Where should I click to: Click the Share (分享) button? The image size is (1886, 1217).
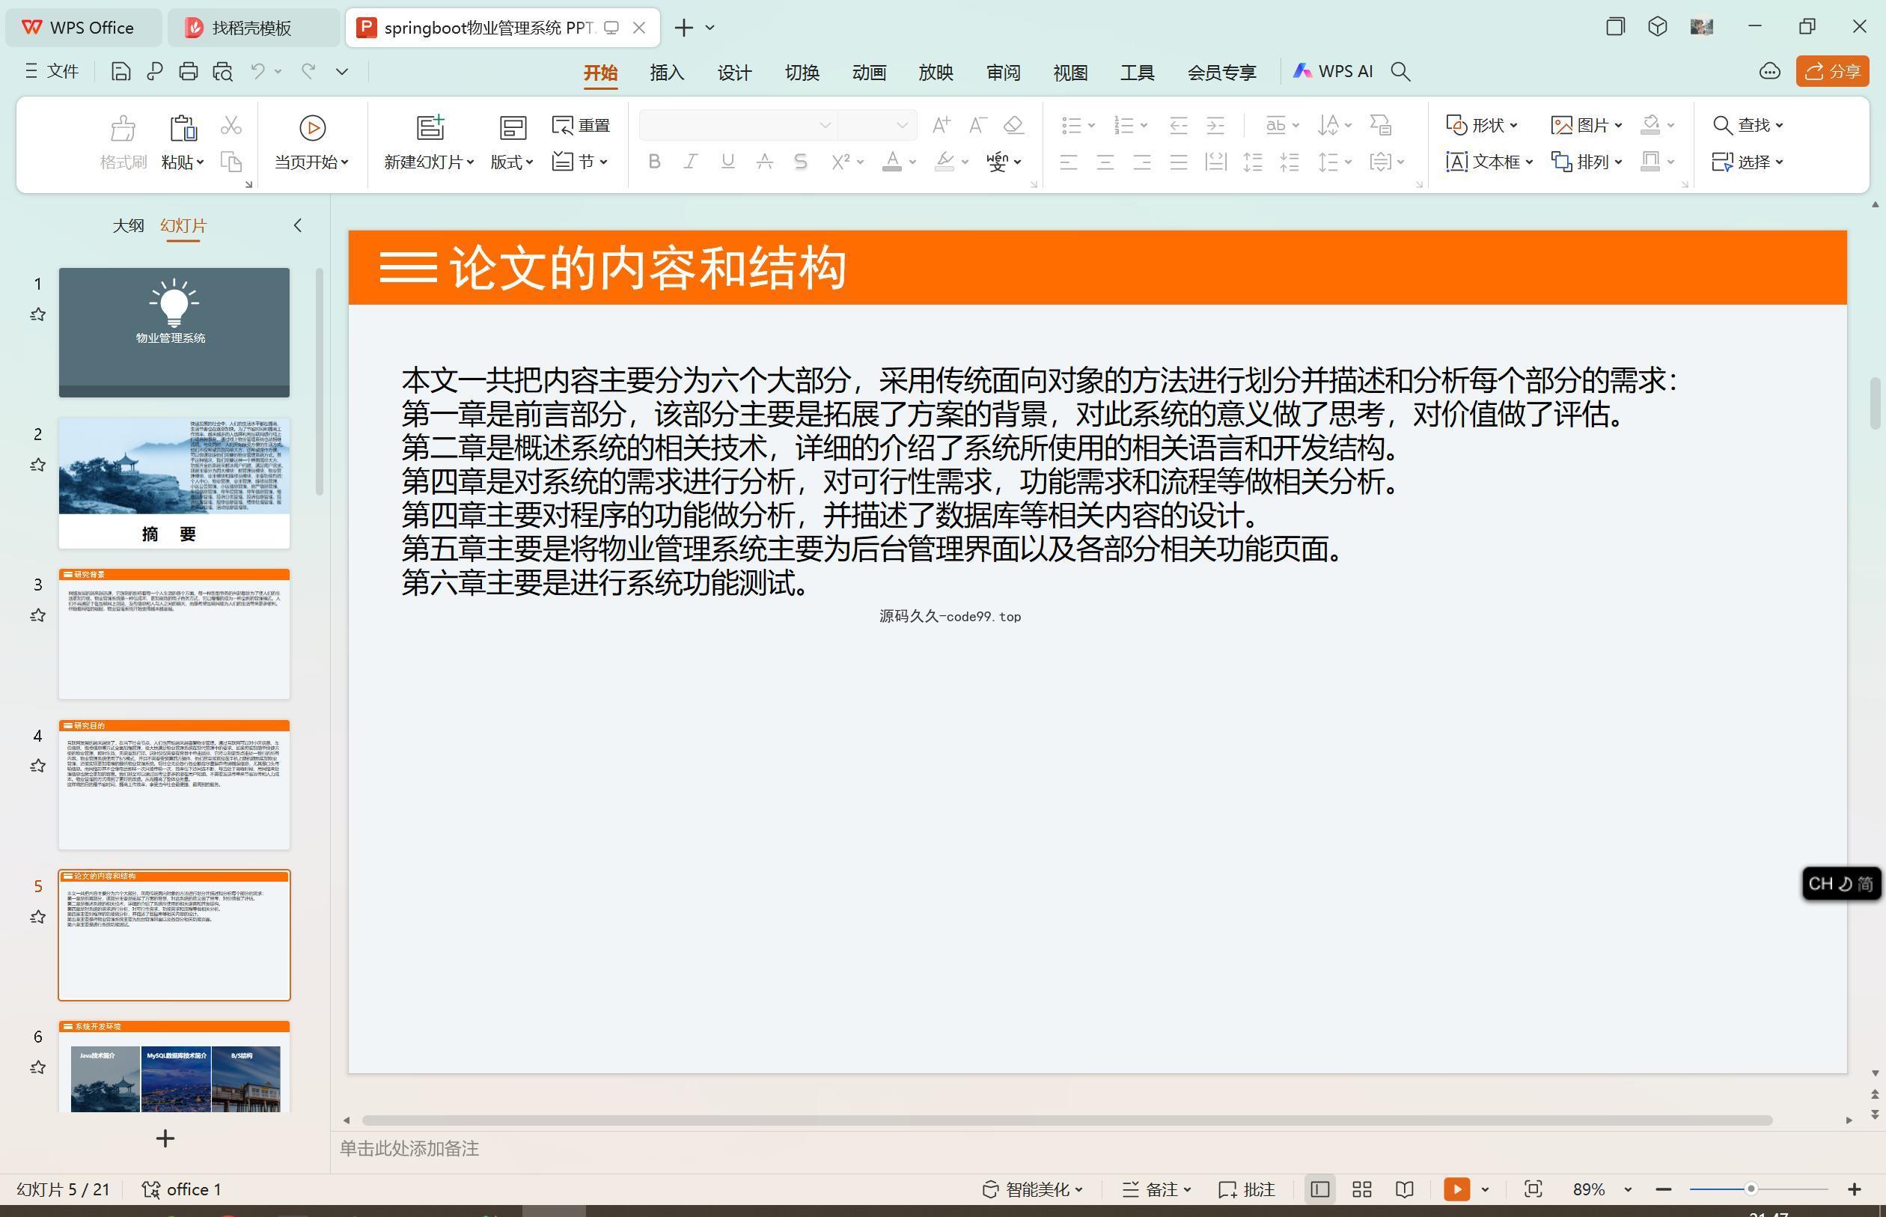tap(1832, 71)
